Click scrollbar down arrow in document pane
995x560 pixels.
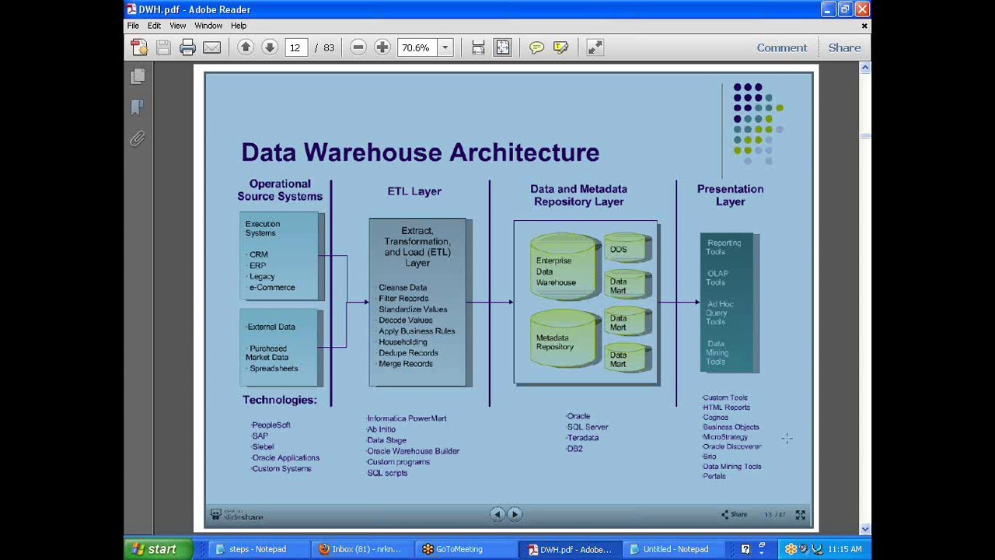coord(864,529)
